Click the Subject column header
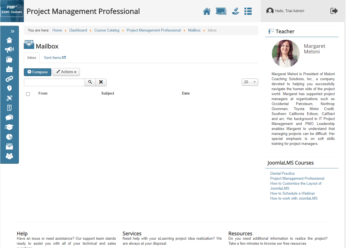The image size is (346, 248). [108, 93]
